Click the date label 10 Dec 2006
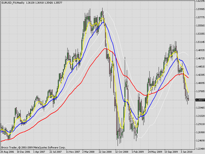Viewport: 205px width, 154px height. 24,152
